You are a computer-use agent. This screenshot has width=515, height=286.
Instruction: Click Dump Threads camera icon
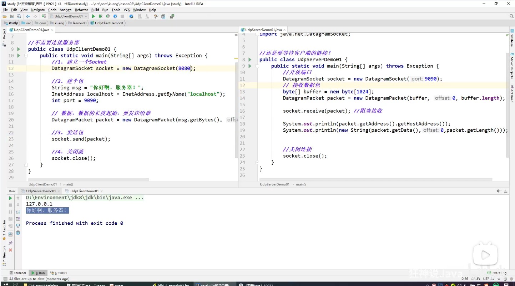(10, 219)
